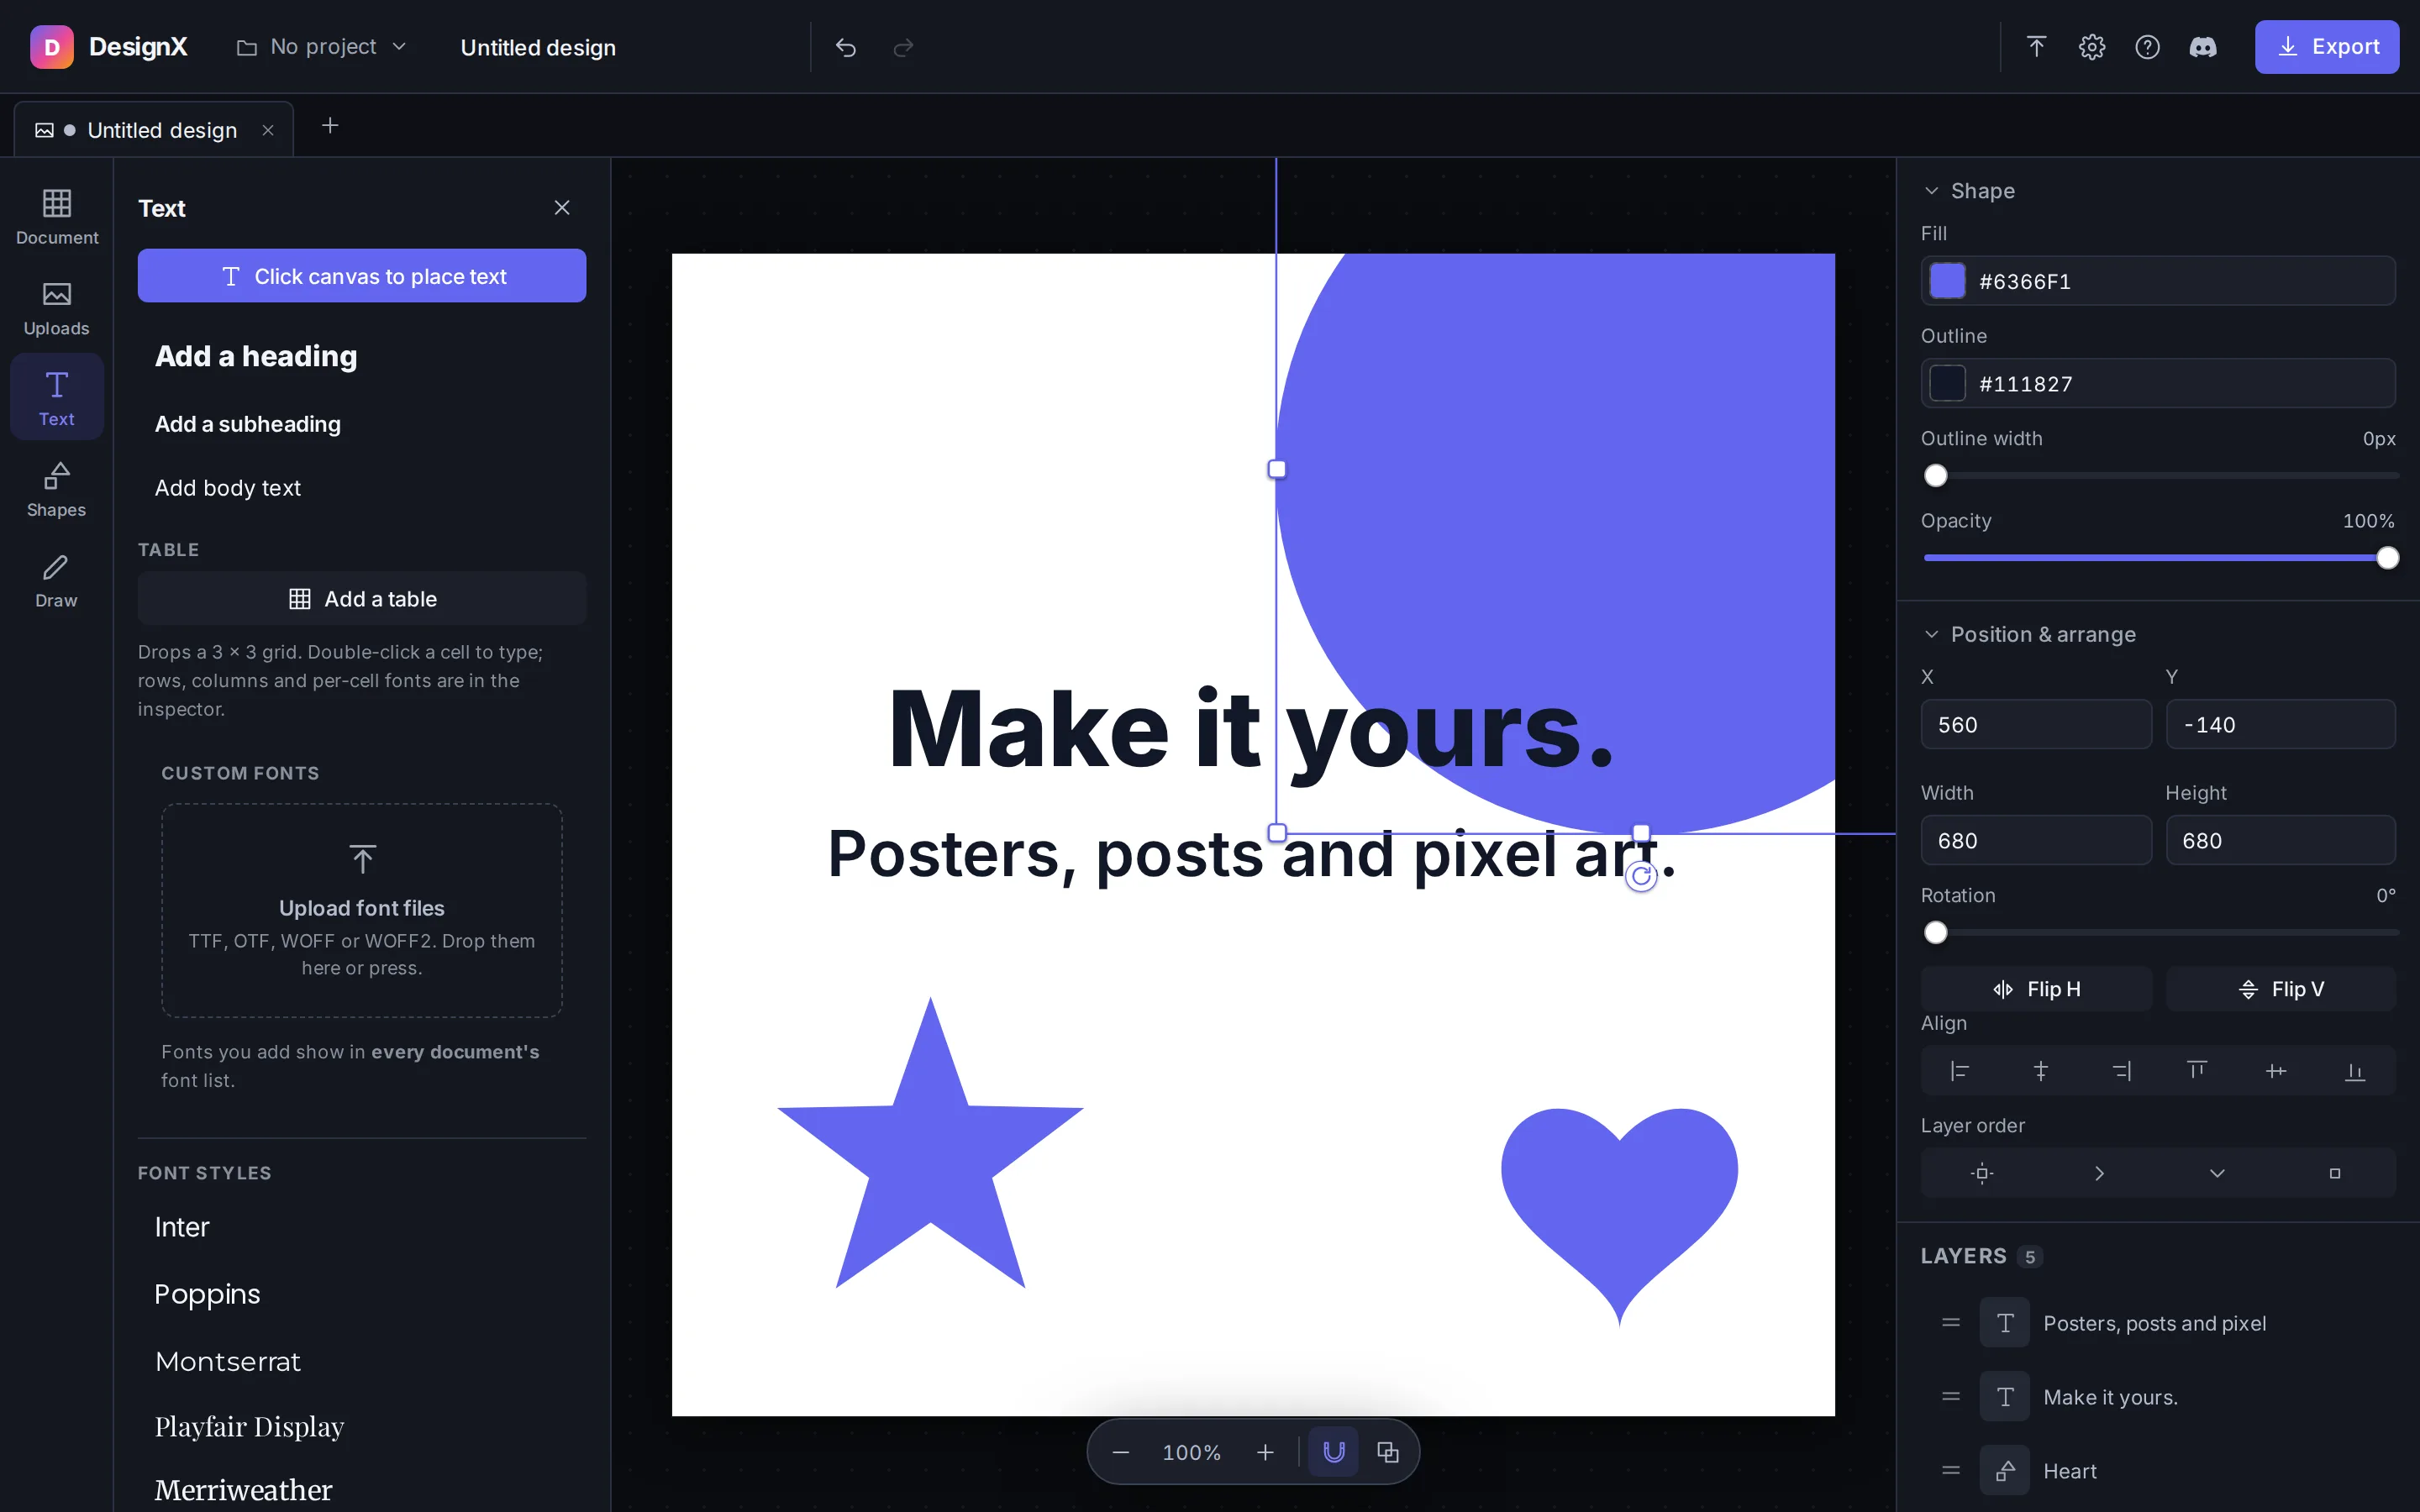Select the Playfair Display font style
The width and height of the screenshot is (2420, 1512).
(249, 1427)
